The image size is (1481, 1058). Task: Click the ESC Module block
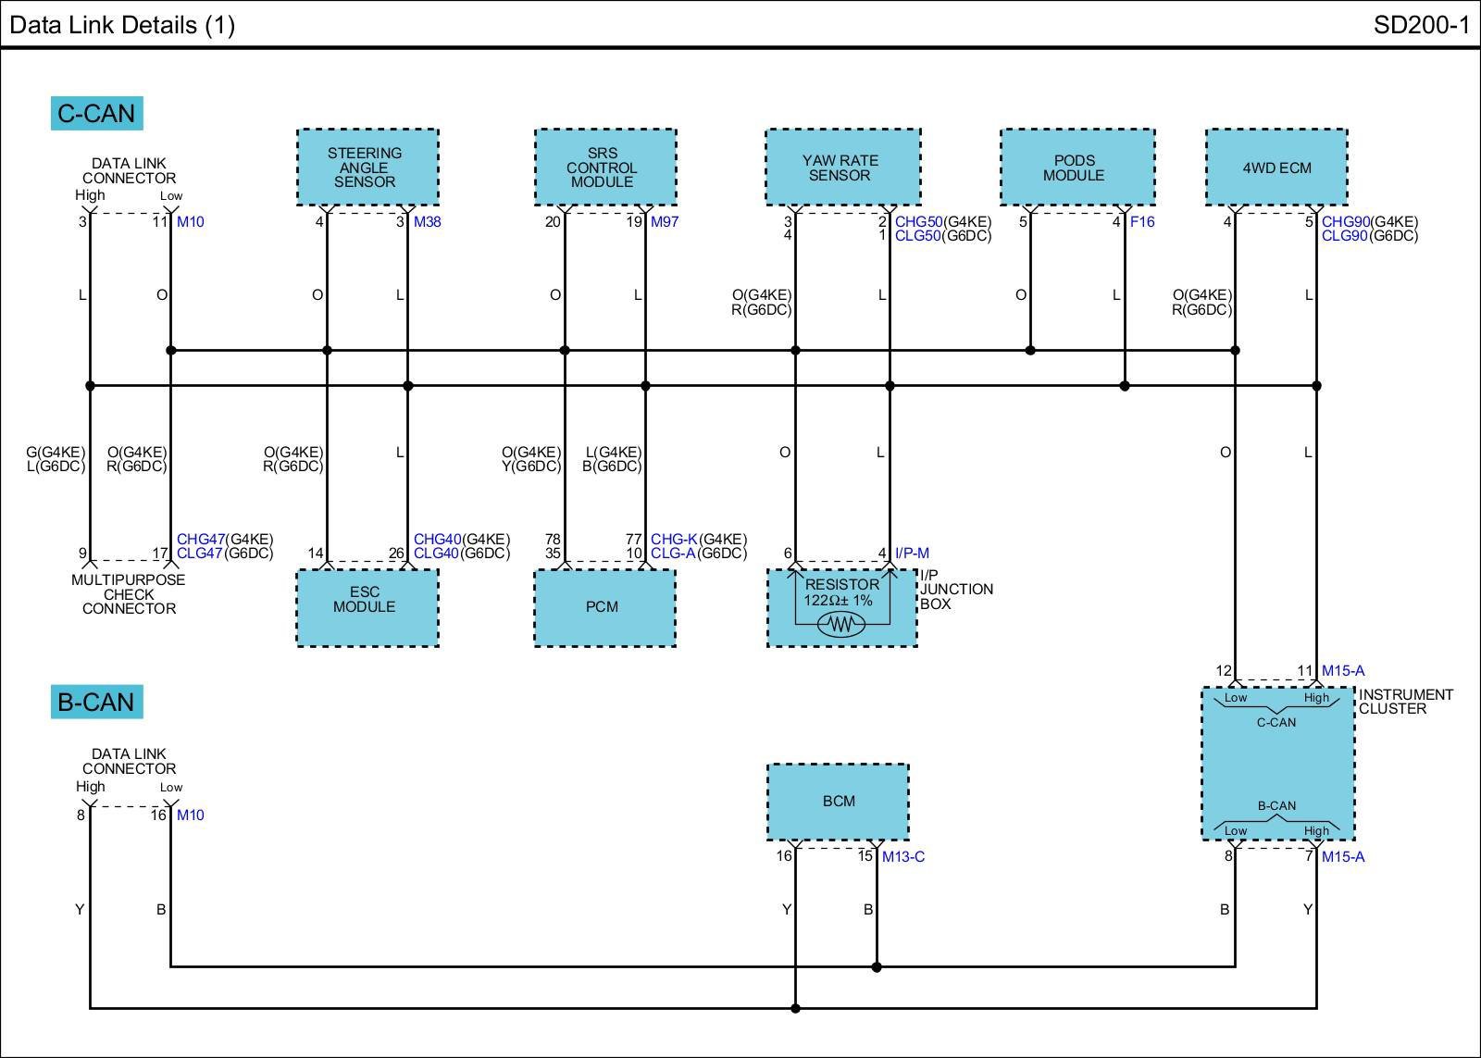pyautogui.click(x=367, y=607)
